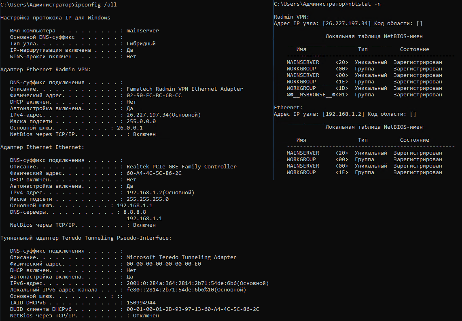Click the "Туннельный адаптер Teredo Tunneling Pseudo-Interface" heading
Screen dimensions: 462x321
pos(86,238)
